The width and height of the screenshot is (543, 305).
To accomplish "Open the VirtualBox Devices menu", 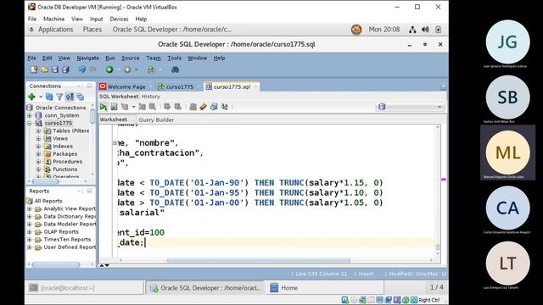I will (119, 19).
